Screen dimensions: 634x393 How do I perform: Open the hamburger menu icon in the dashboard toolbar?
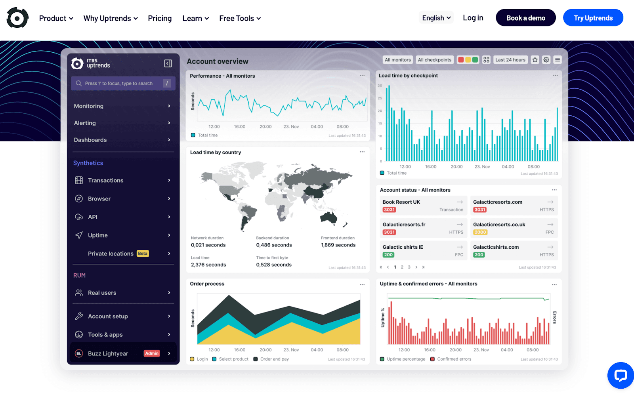[x=558, y=60]
